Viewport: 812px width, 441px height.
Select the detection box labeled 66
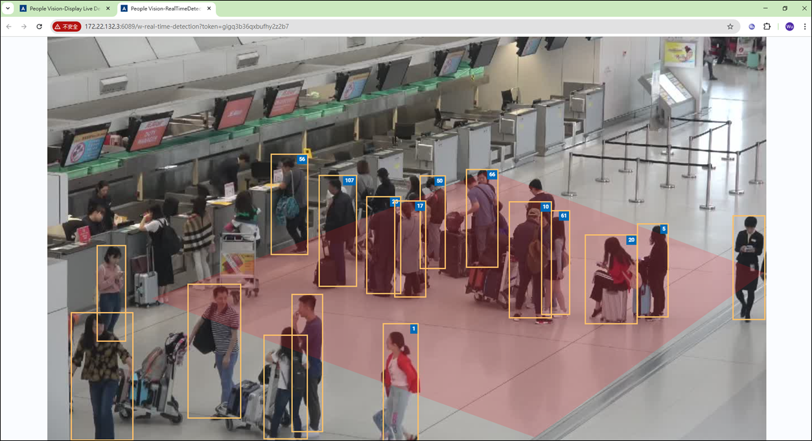[x=483, y=217]
